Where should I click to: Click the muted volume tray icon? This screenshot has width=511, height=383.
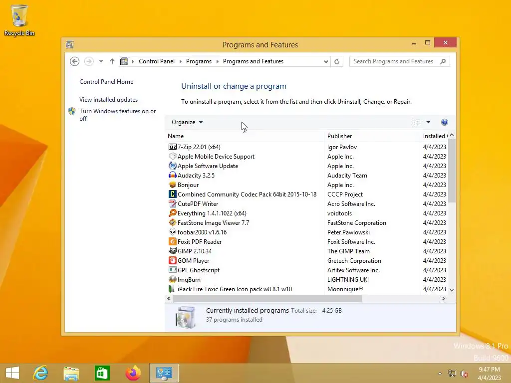[x=464, y=373]
